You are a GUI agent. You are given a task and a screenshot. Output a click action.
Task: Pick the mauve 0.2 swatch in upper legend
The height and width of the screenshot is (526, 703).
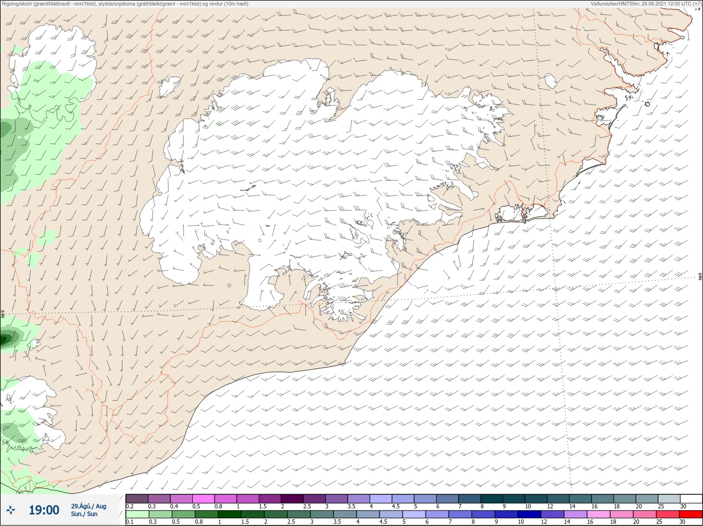137,499
